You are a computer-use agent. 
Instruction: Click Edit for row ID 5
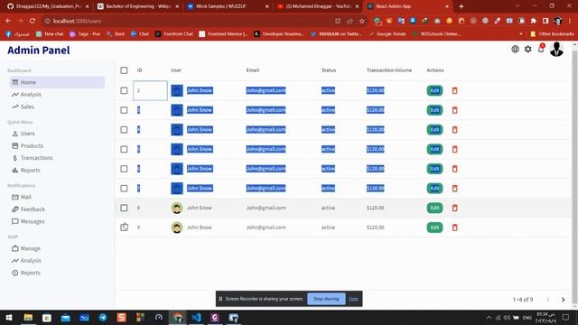click(434, 149)
